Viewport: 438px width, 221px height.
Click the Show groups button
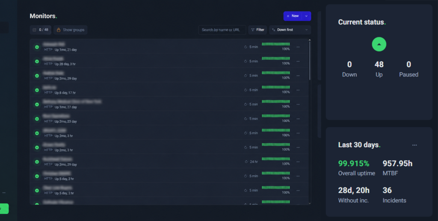[x=71, y=30]
